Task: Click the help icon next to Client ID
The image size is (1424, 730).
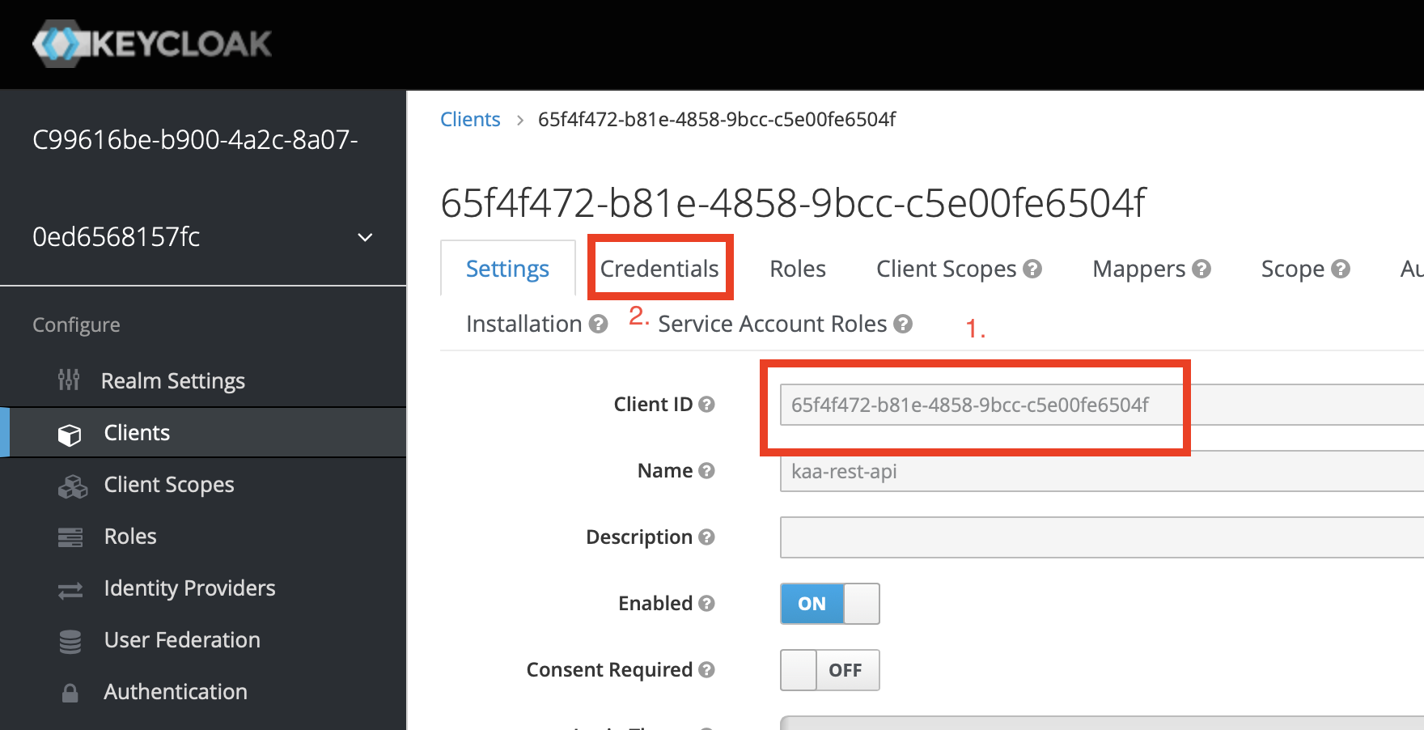Action: 706,404
